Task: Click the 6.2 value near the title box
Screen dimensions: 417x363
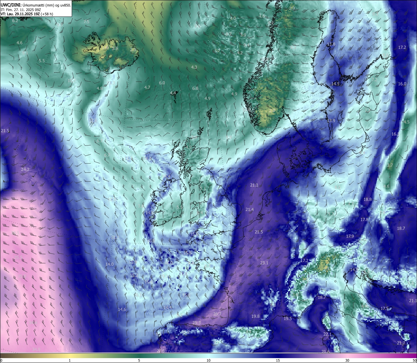Action: point(15,21)
